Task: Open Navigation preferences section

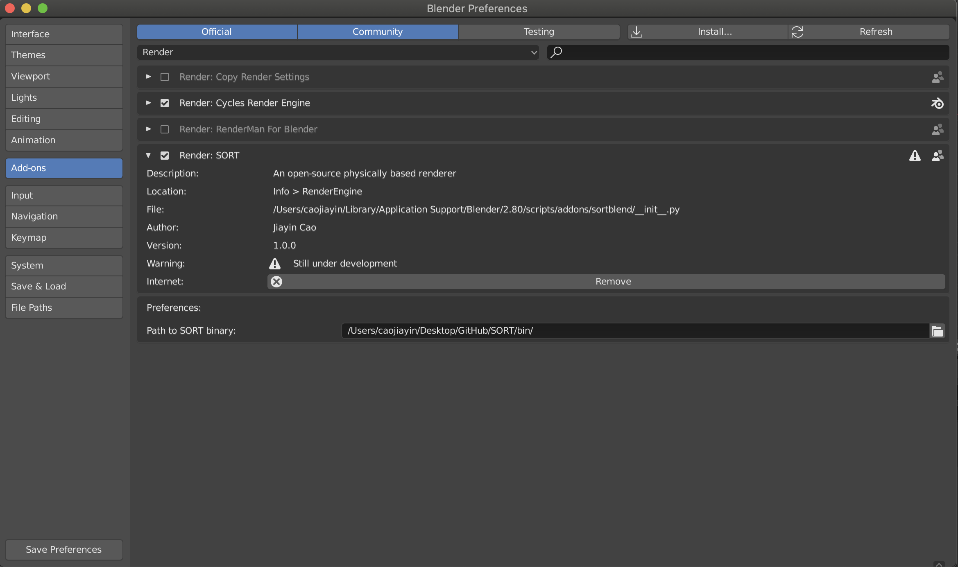Action: [x=64, y=217]
